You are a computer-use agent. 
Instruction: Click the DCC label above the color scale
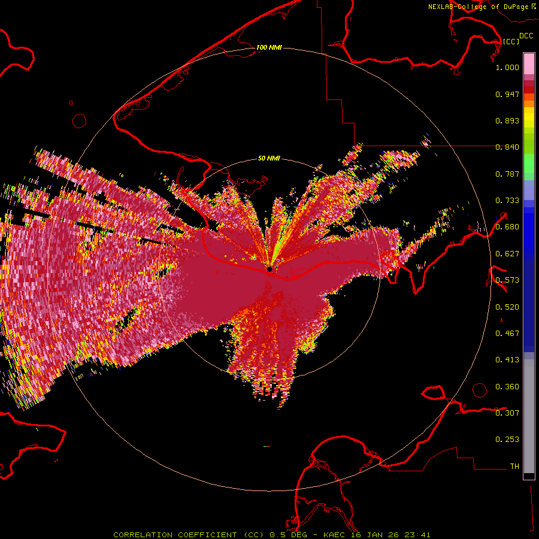[x=526, y=36]
